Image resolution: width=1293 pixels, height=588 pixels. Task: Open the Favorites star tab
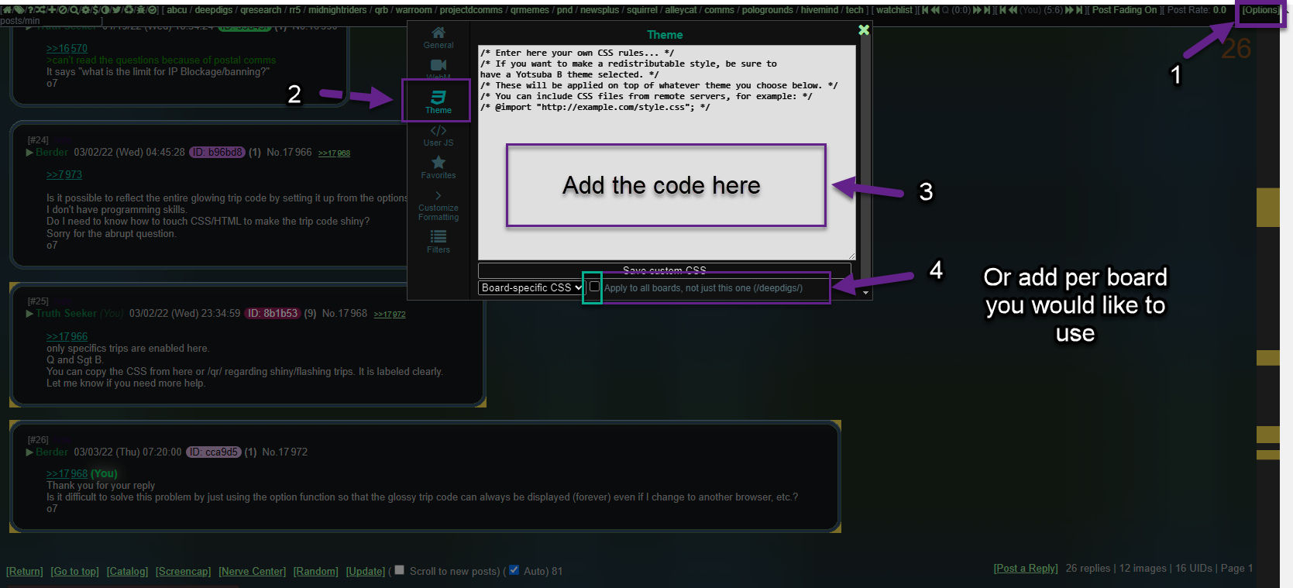click(x=438, y=167)
